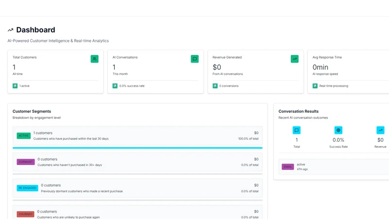Click the 'Avg Response Time' card title

coord(327,57)
